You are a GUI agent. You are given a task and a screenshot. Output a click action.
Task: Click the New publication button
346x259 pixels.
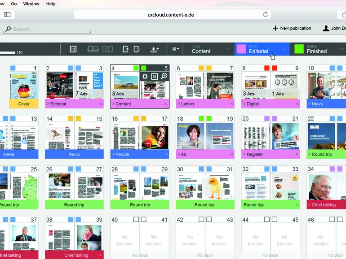[292, 28]
